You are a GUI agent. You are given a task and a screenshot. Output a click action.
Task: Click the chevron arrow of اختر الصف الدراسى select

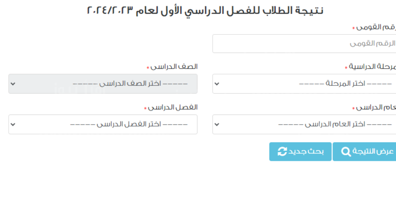click(13, 84)
